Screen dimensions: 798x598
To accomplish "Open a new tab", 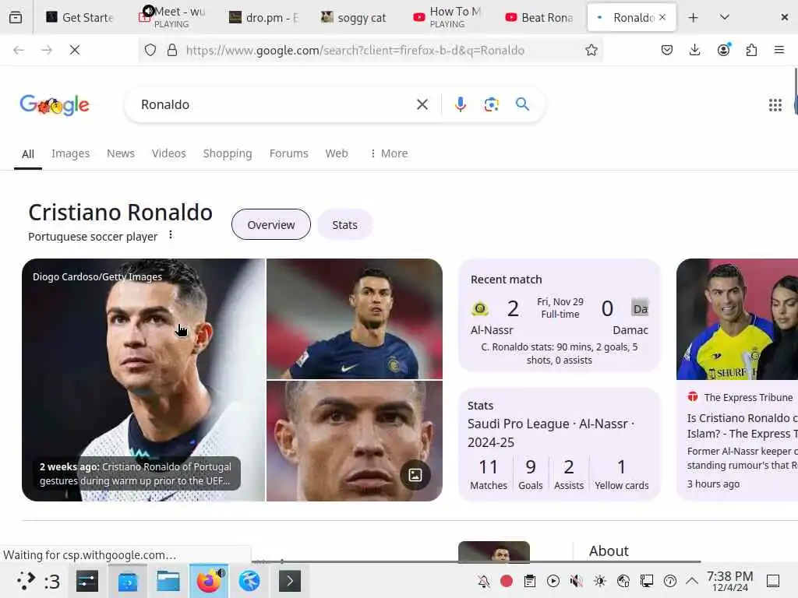I will tap(693, 18).
